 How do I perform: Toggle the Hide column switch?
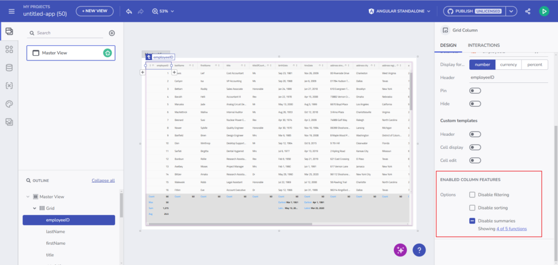tap(475, 104)
